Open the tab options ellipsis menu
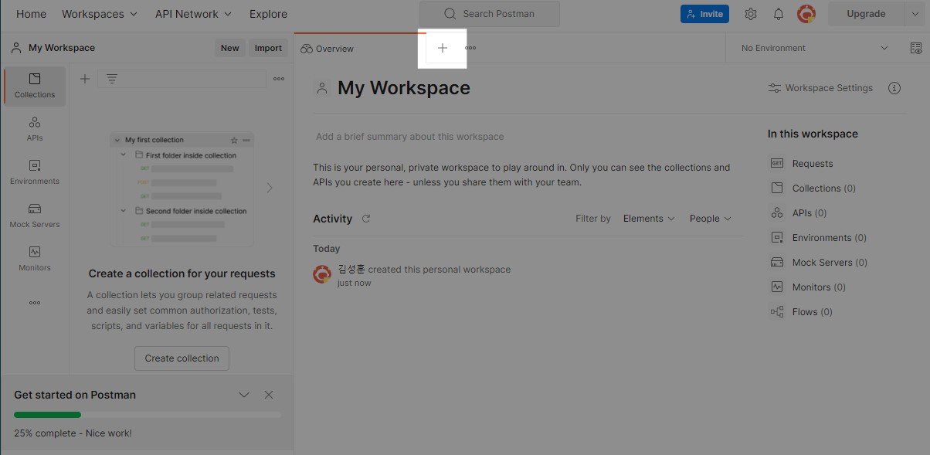 tap(470, 48)
